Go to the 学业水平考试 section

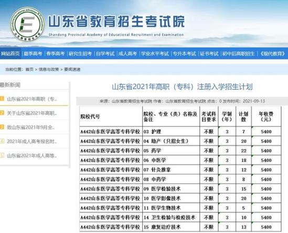(x=155, y=54)
